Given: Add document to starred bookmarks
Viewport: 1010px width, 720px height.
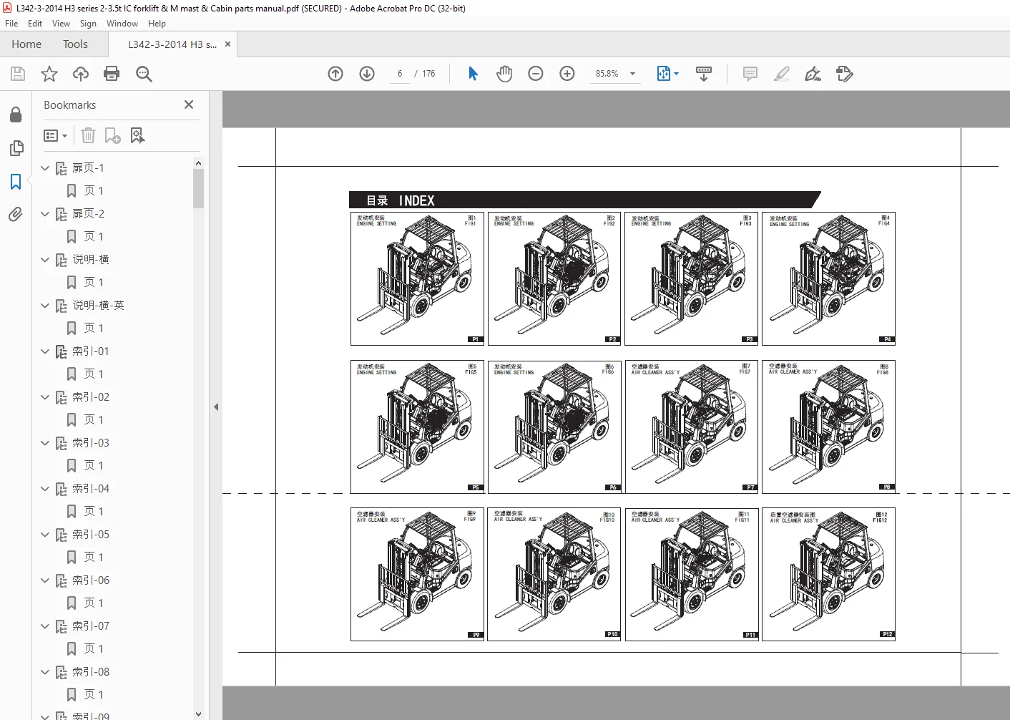Looking at the screenshot, I should click(49, 74).
